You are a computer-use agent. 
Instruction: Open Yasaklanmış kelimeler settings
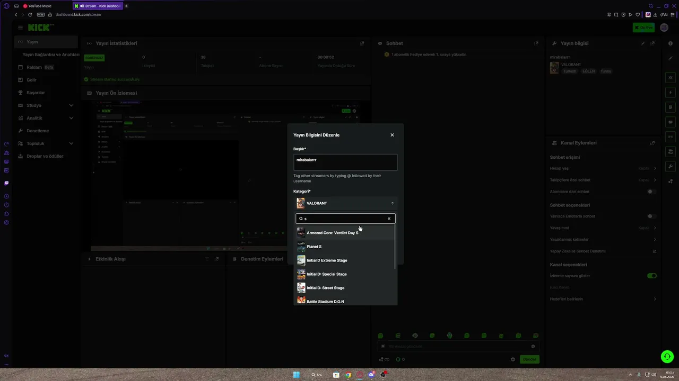(603, 240)
